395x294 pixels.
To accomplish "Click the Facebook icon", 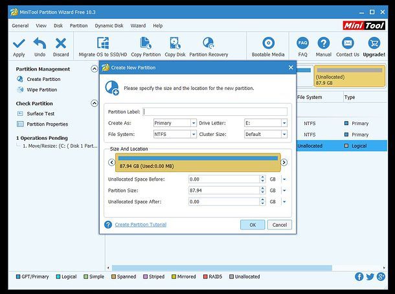I will (x=359, y=277).
